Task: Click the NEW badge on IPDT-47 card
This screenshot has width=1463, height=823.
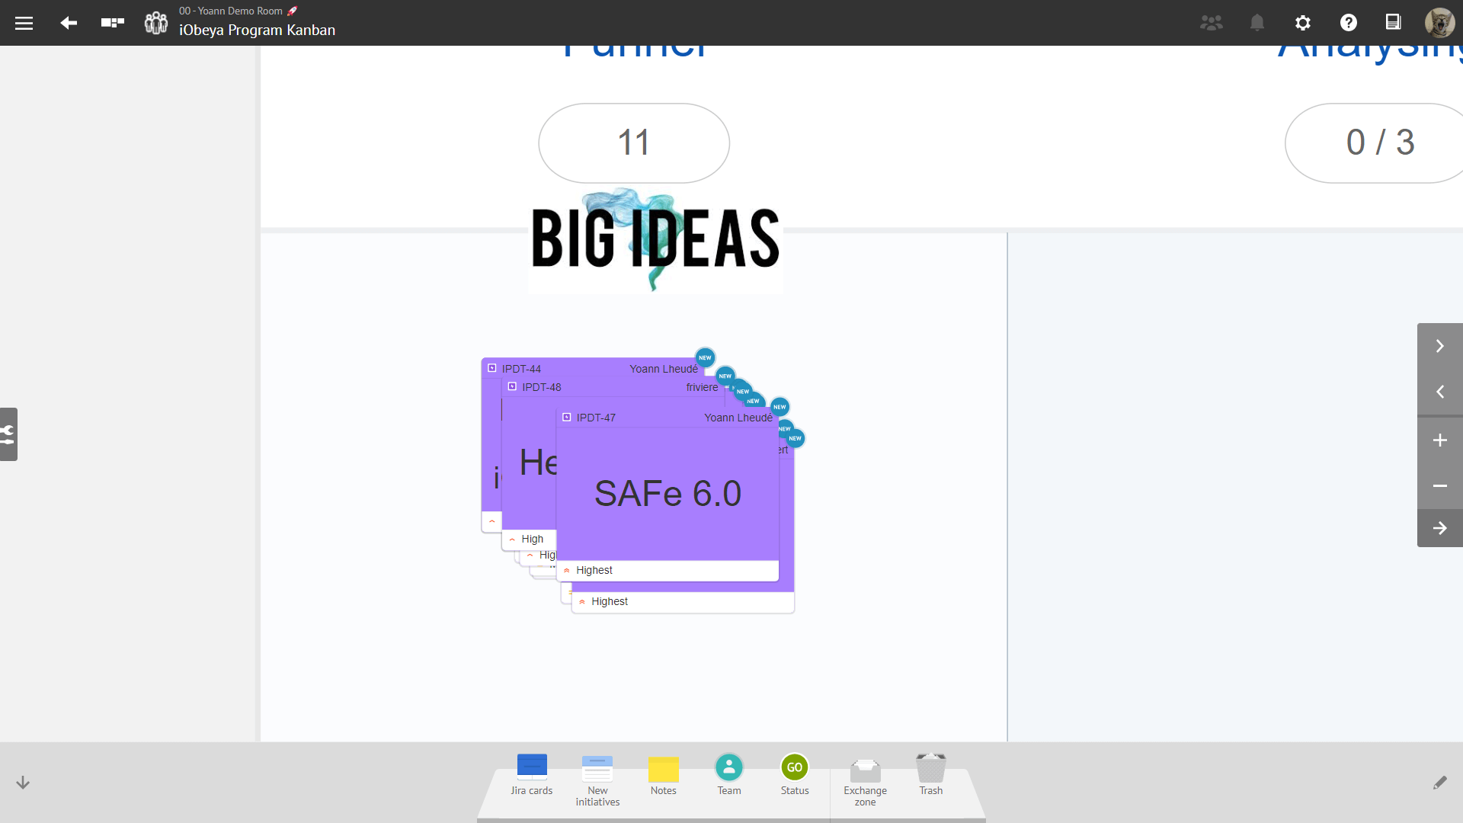Action: (x=780, y=407)
